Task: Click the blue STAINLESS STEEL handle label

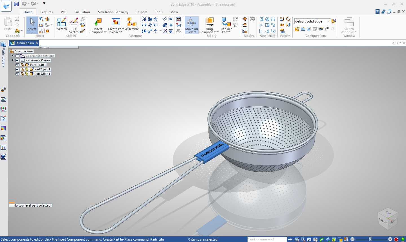Action: pos(212,152)
